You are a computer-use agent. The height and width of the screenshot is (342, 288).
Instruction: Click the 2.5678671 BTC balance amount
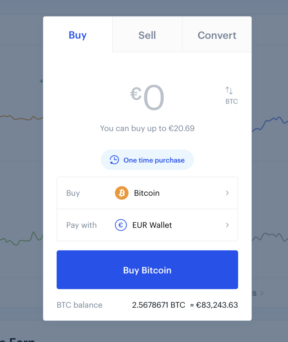[159, 305]
